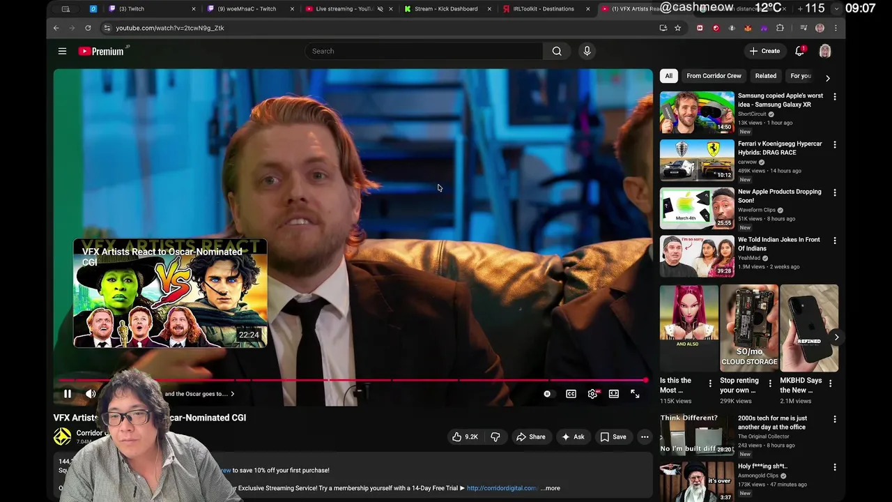Select the 'From Corridor Crew' chip

click(x=714, y=76)
